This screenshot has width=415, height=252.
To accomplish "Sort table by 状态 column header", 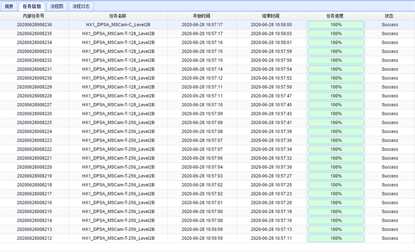I will point(389,16).
